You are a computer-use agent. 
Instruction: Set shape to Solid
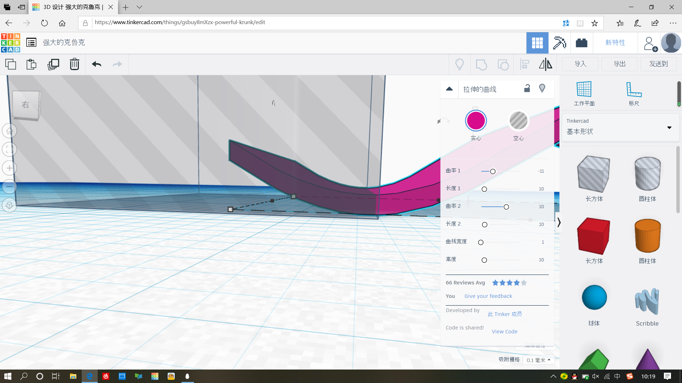[476, 121]
